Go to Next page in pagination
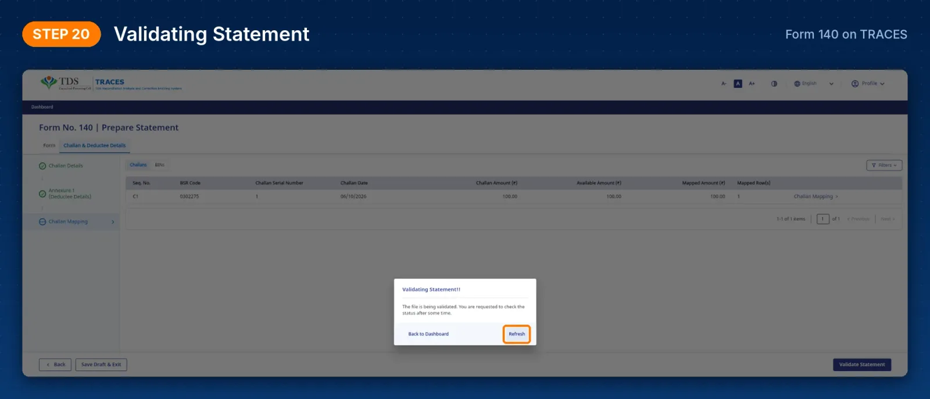 [888, 219]
